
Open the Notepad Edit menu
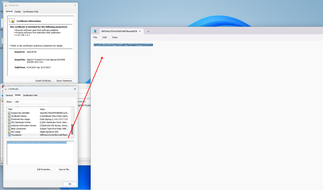tap(104, 37)
